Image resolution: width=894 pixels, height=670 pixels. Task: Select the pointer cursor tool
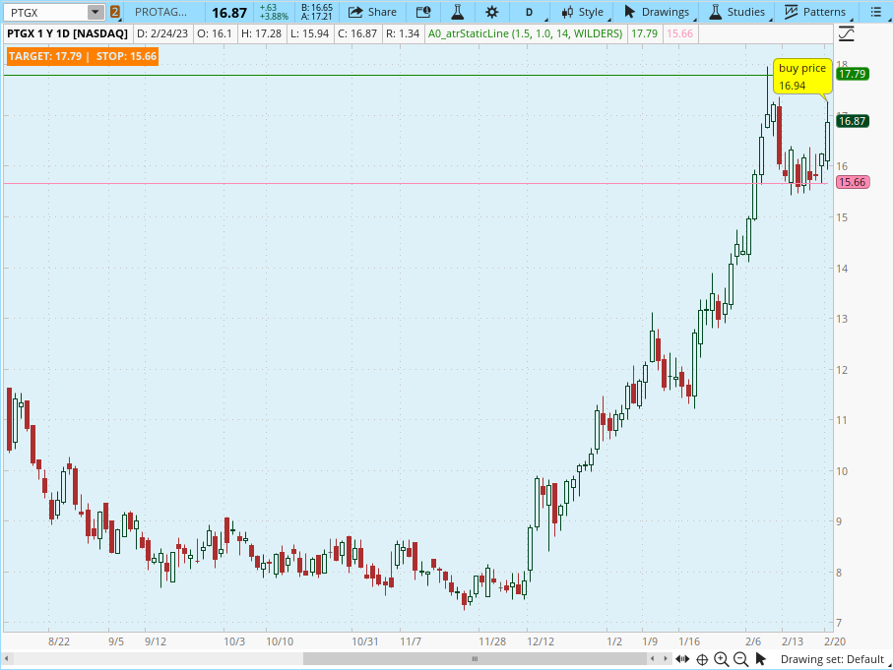click(x=762, y=659)
